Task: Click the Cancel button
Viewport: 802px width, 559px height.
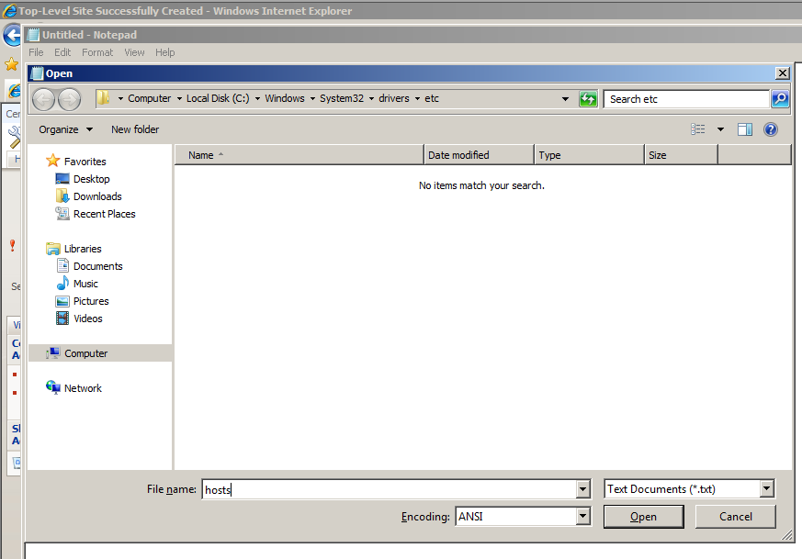Action: 736,517
